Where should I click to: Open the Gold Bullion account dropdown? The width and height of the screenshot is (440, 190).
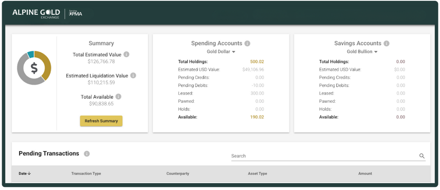coord(362,52)
